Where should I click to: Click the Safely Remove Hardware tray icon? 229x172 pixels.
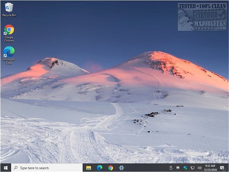[x=171, y=168]
